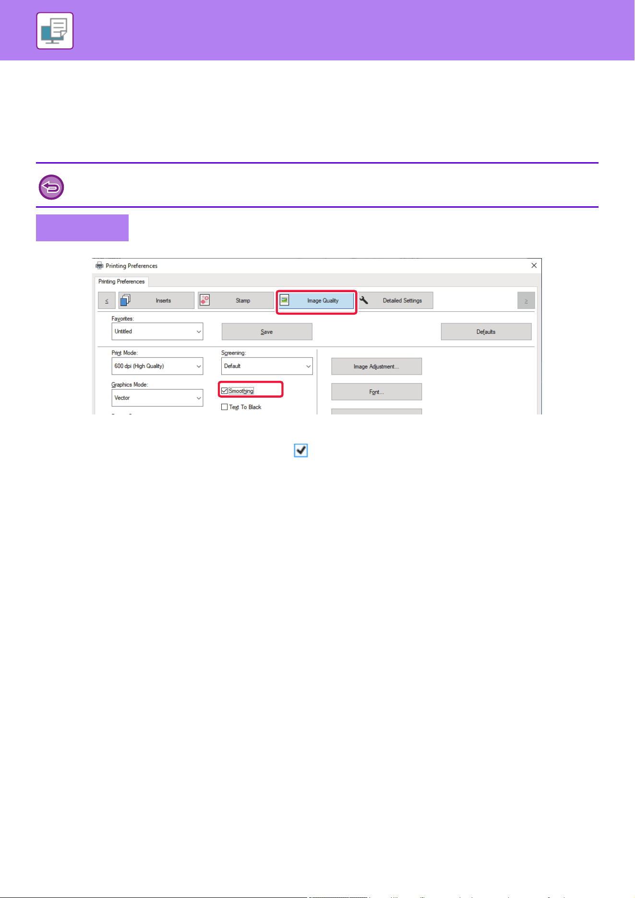Open the Inserts tab
This screenshot has height=898, width=635.
156,300
